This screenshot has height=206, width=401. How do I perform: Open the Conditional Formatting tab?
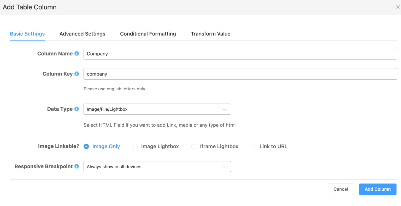point(148,34)
